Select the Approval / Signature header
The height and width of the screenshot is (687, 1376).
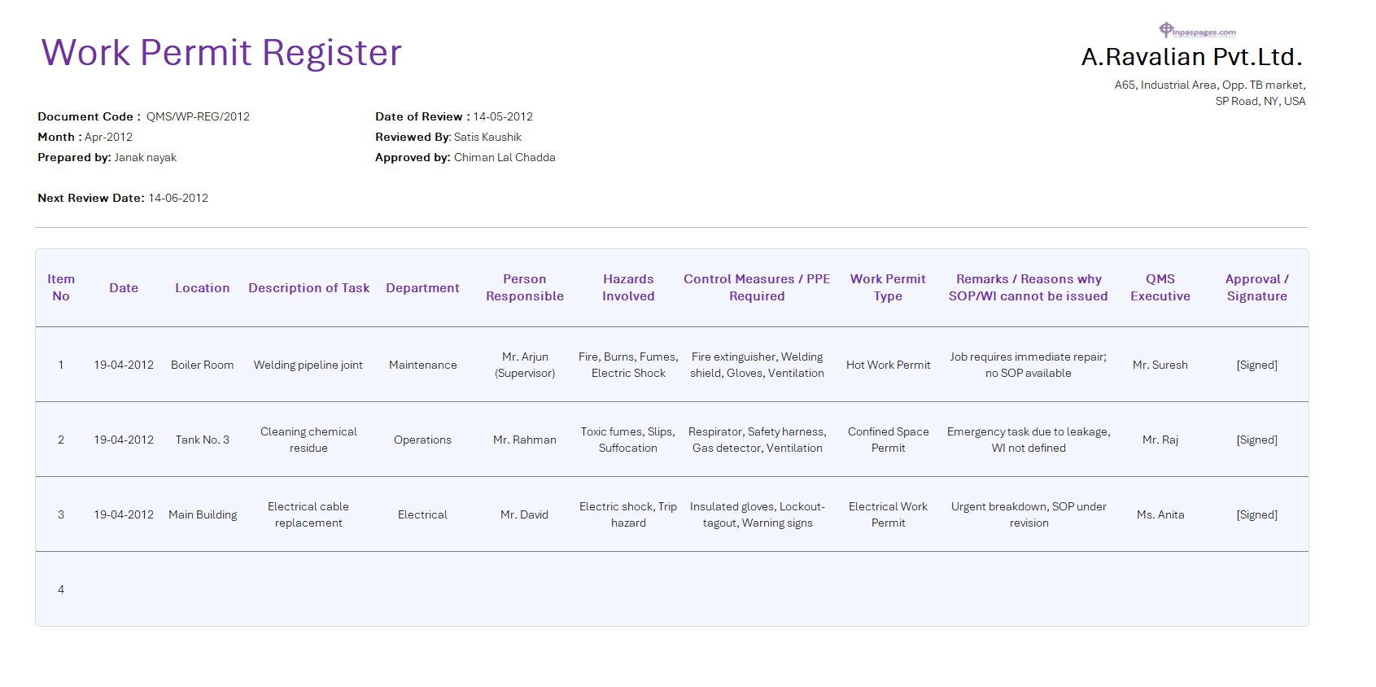click(x=1256, y=288)
